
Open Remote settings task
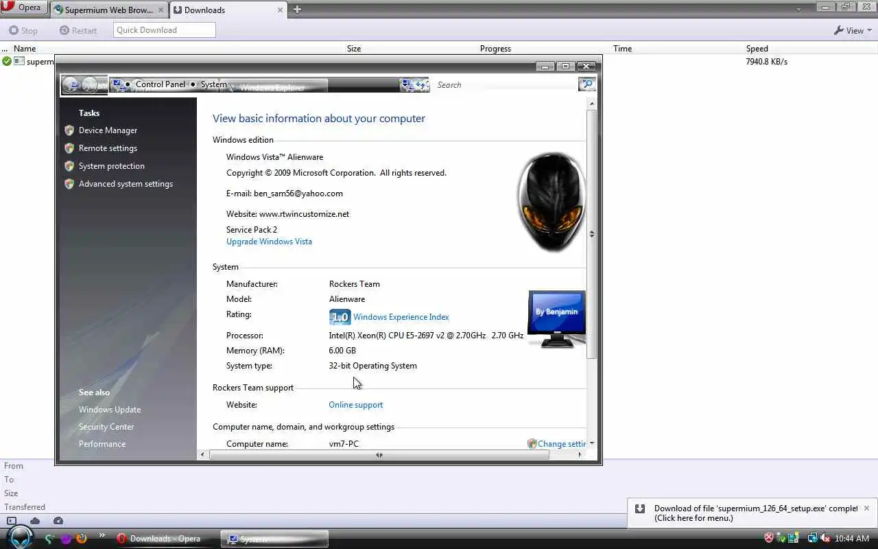click(x=108, y=148)
